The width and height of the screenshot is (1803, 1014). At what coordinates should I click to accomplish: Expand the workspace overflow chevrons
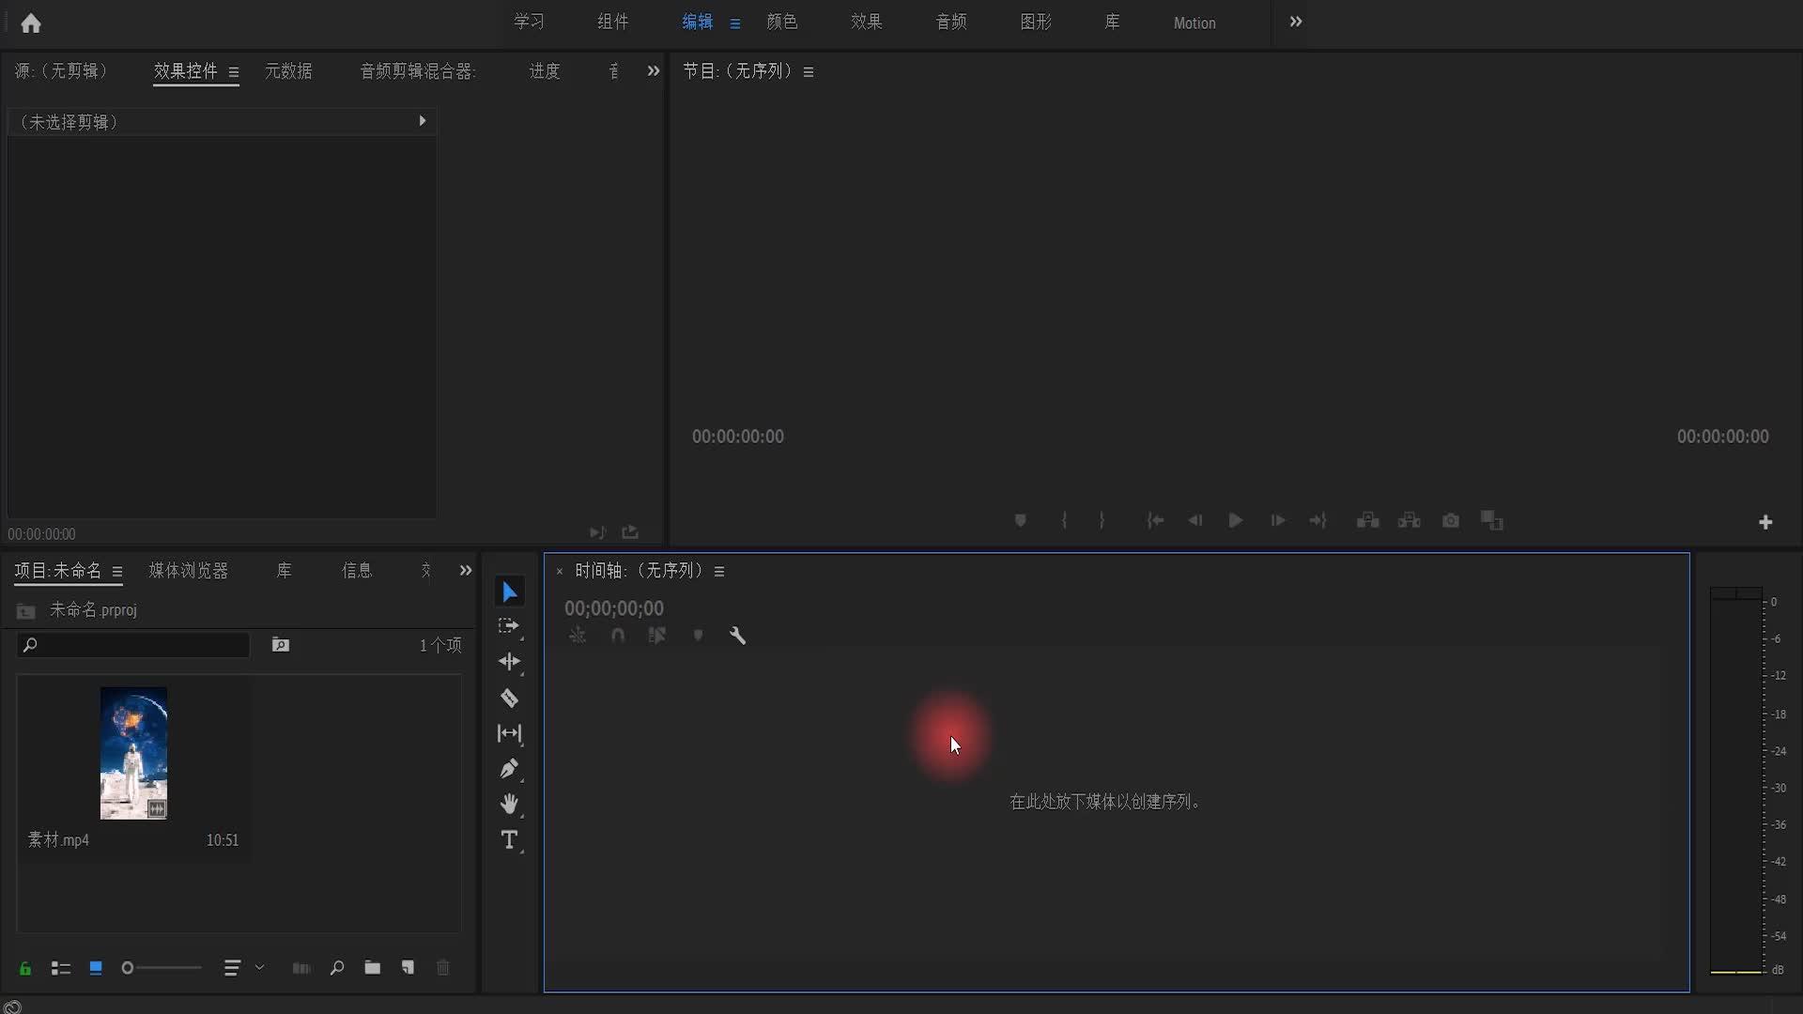(x=1296, y=22)
